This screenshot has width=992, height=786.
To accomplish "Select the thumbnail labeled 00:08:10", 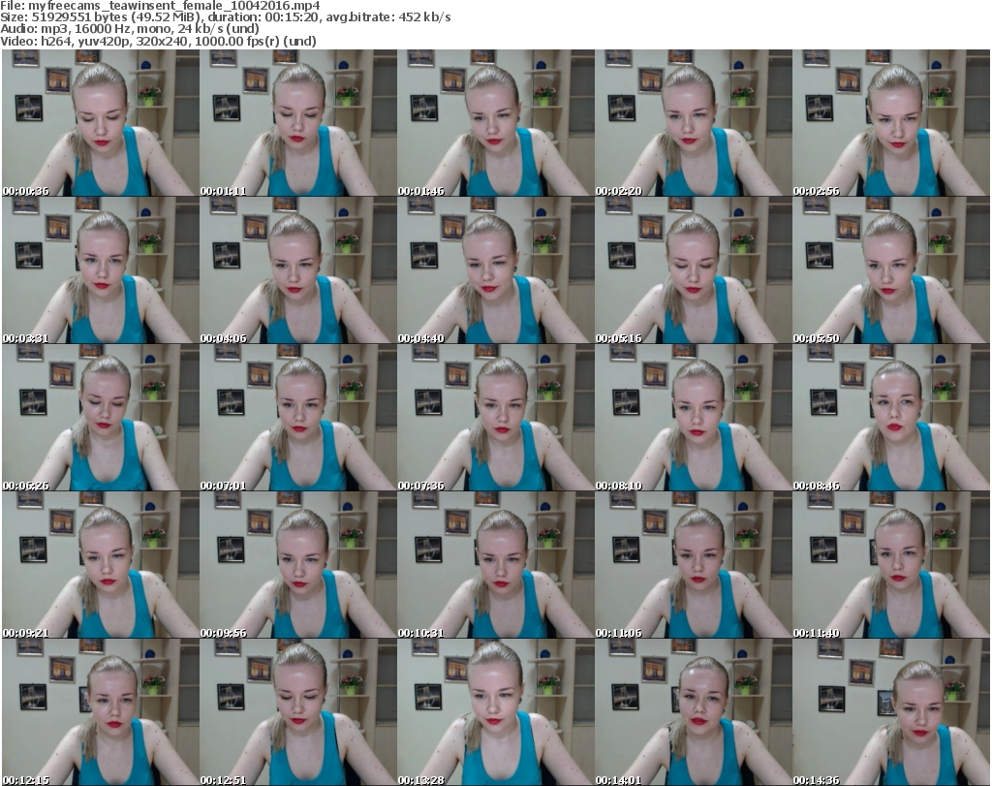I will 693,418.
